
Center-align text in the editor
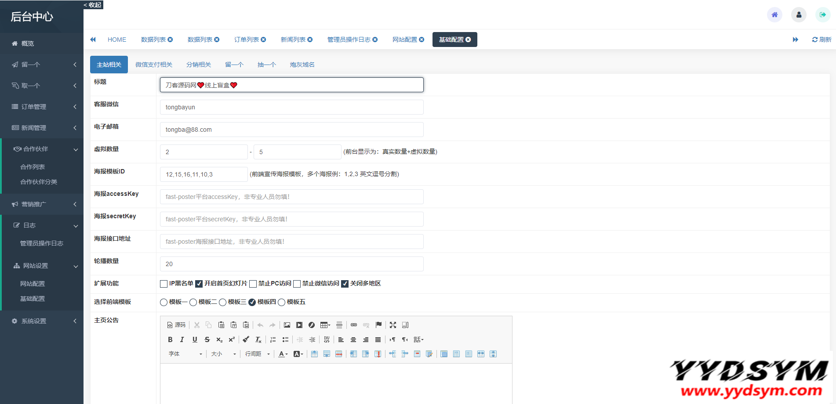tap(353, 339)
